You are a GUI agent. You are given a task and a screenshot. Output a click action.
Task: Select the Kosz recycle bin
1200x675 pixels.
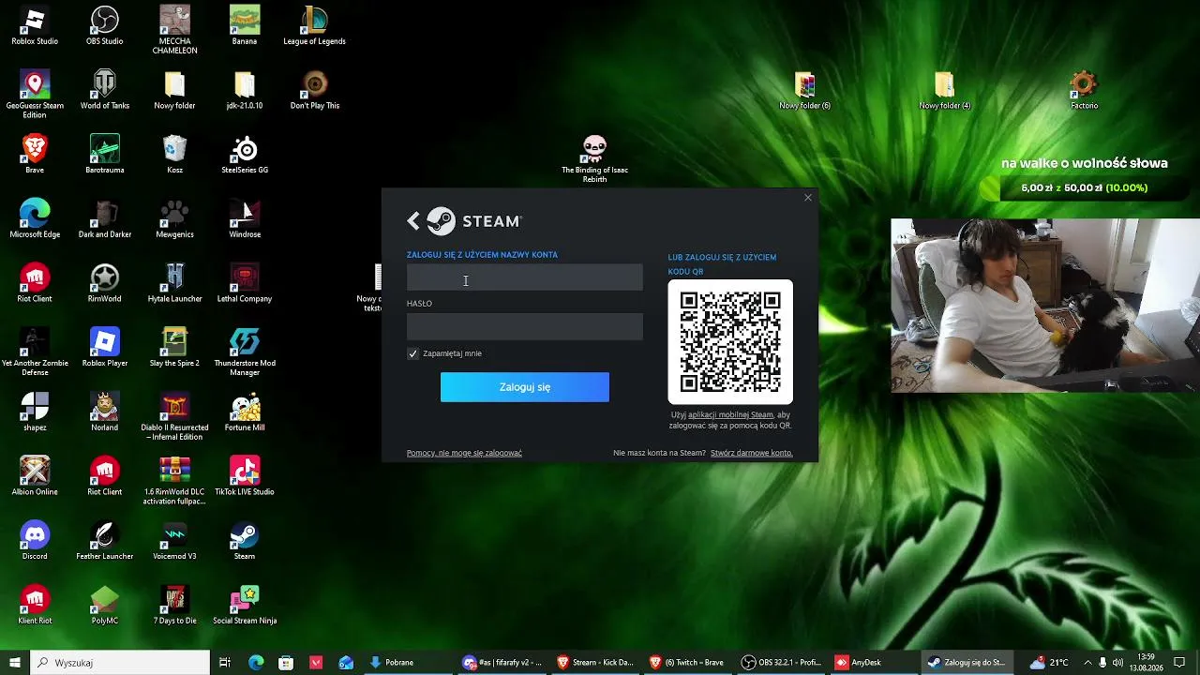(x=174, y=155)
